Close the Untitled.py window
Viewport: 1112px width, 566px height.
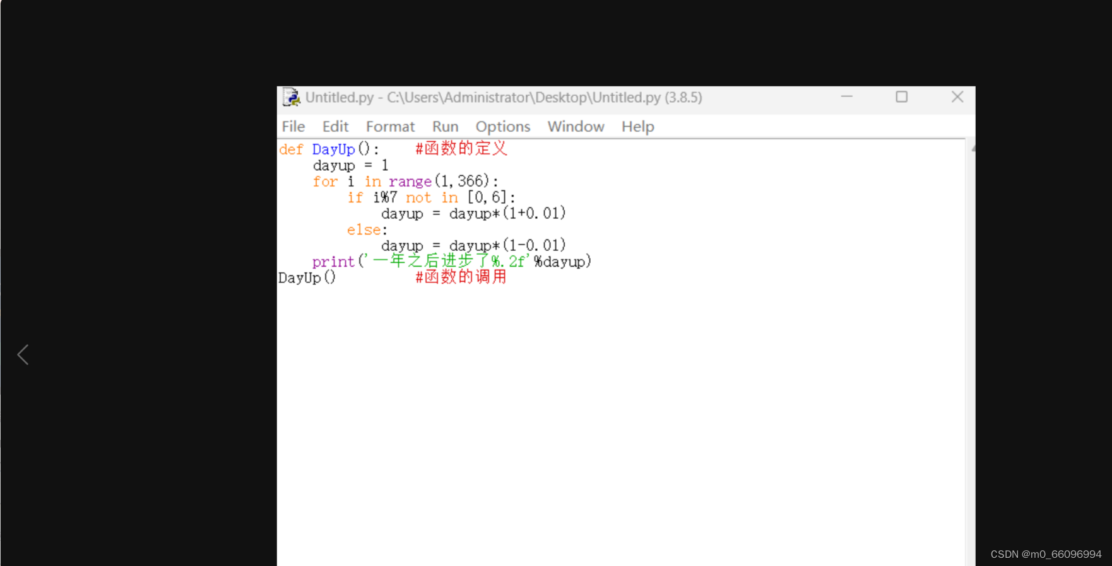[x=957, y=97]
